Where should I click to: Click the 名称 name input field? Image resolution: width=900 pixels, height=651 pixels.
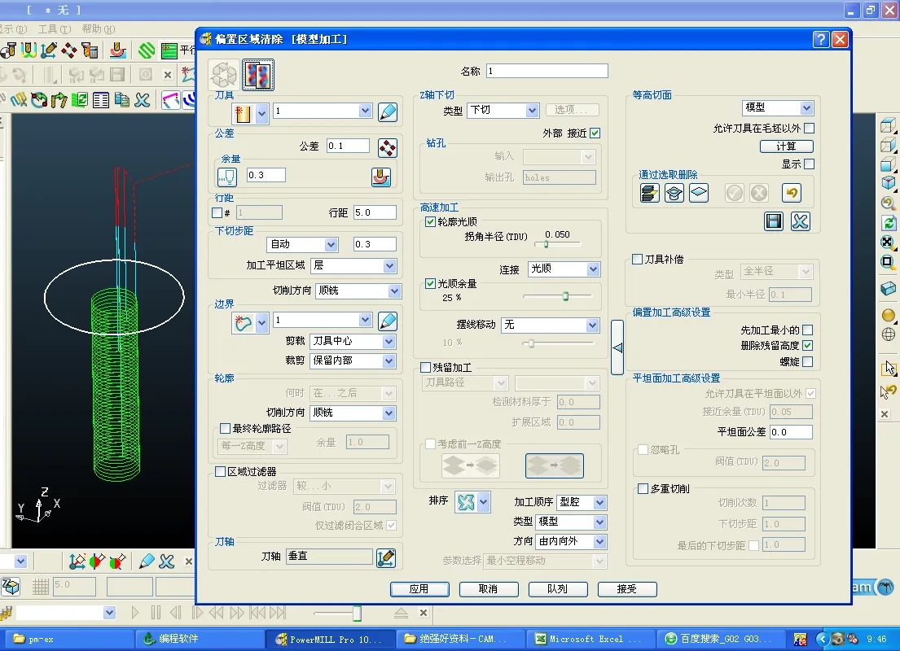pos(547,71)
